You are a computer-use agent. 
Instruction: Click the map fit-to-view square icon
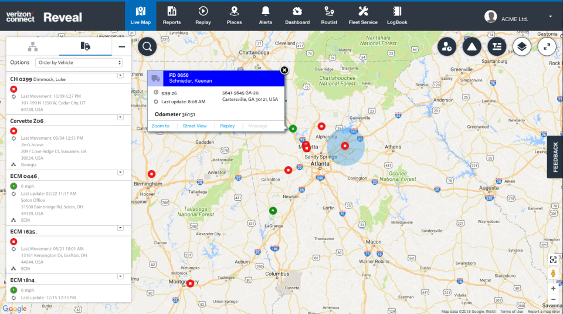[553, 260]
